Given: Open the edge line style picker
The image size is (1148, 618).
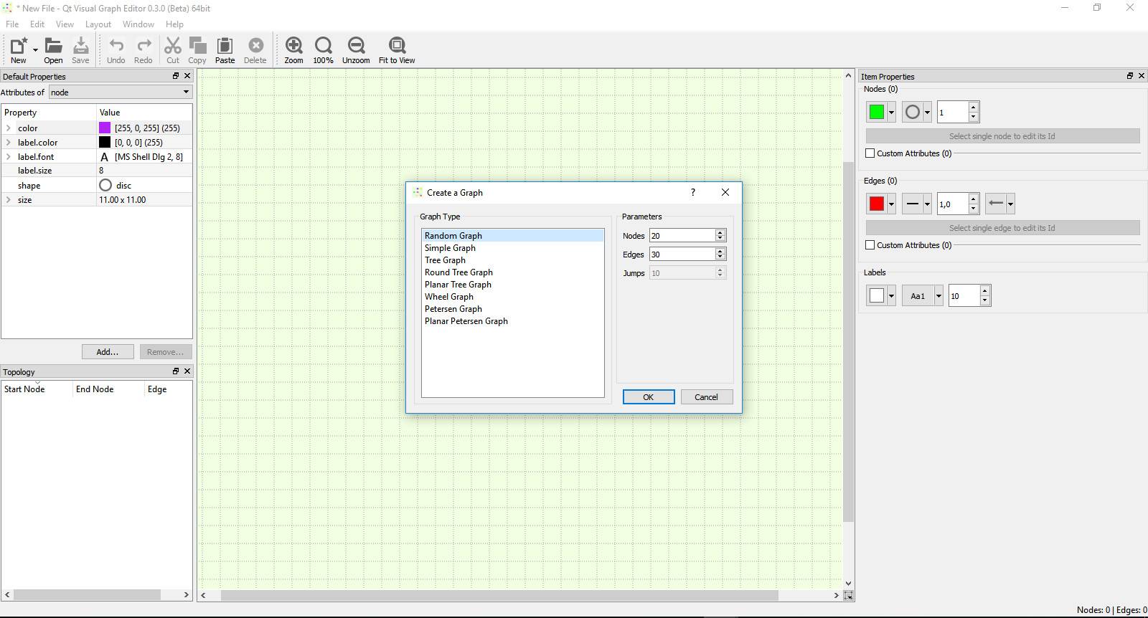Looking at the screenshot, I should point(916,204).
